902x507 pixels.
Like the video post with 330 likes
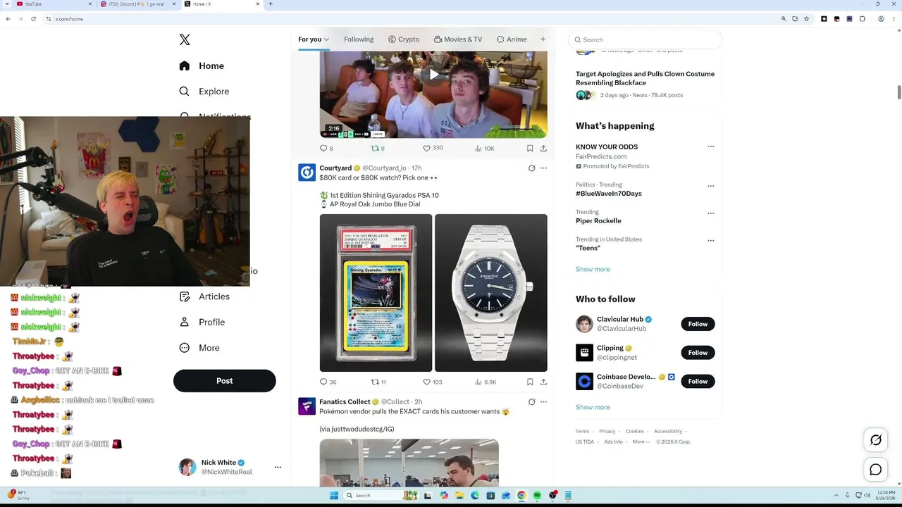tap(433, 149)
